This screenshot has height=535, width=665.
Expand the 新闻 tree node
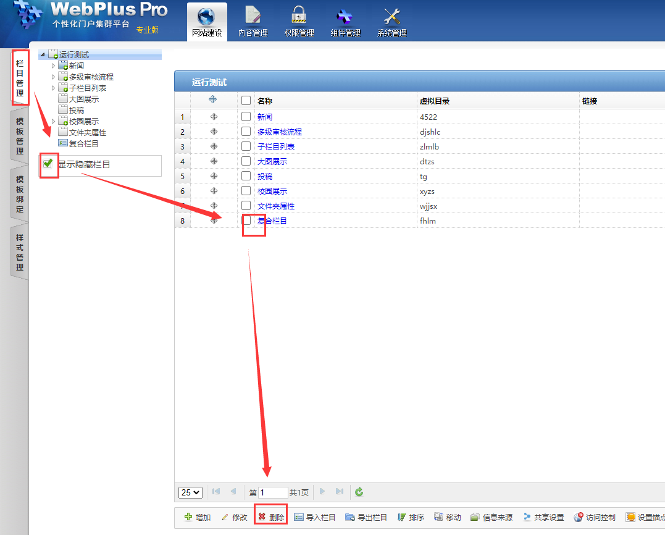(53, 65)
